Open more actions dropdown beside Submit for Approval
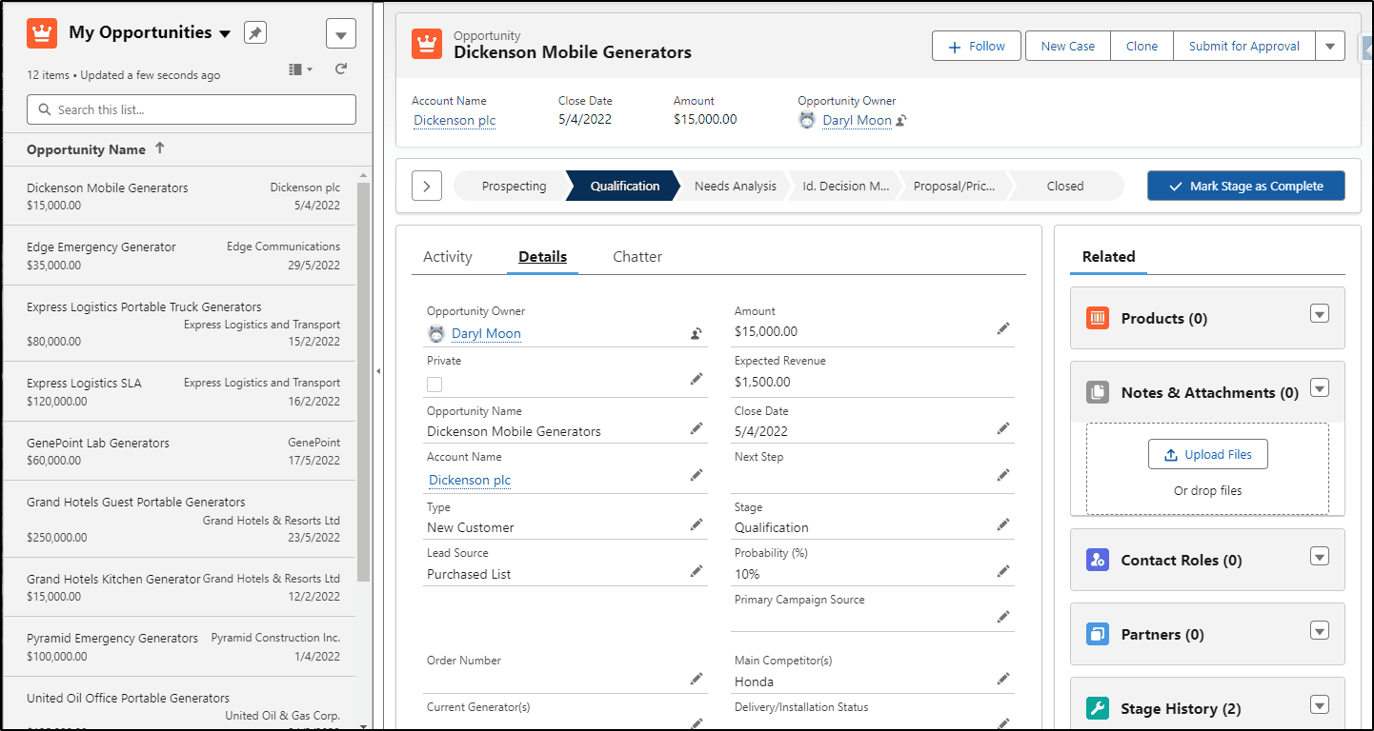 [1330, 46]
